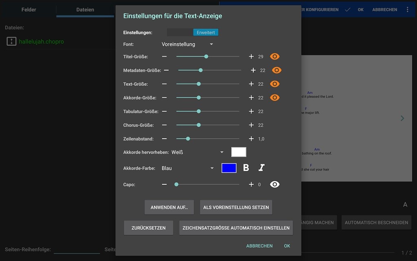Toggle Metadaten-Größe visibility eye

click(277, 70)
